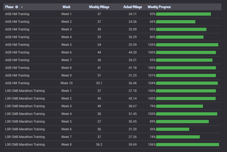Select the 35.1 weekly milage cell
227x152 pixels.
click(99, 83)
